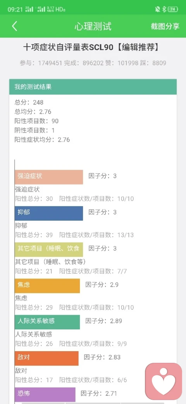Tap the muted notification bell icon
186x404 pixels.
coord(157,10)
